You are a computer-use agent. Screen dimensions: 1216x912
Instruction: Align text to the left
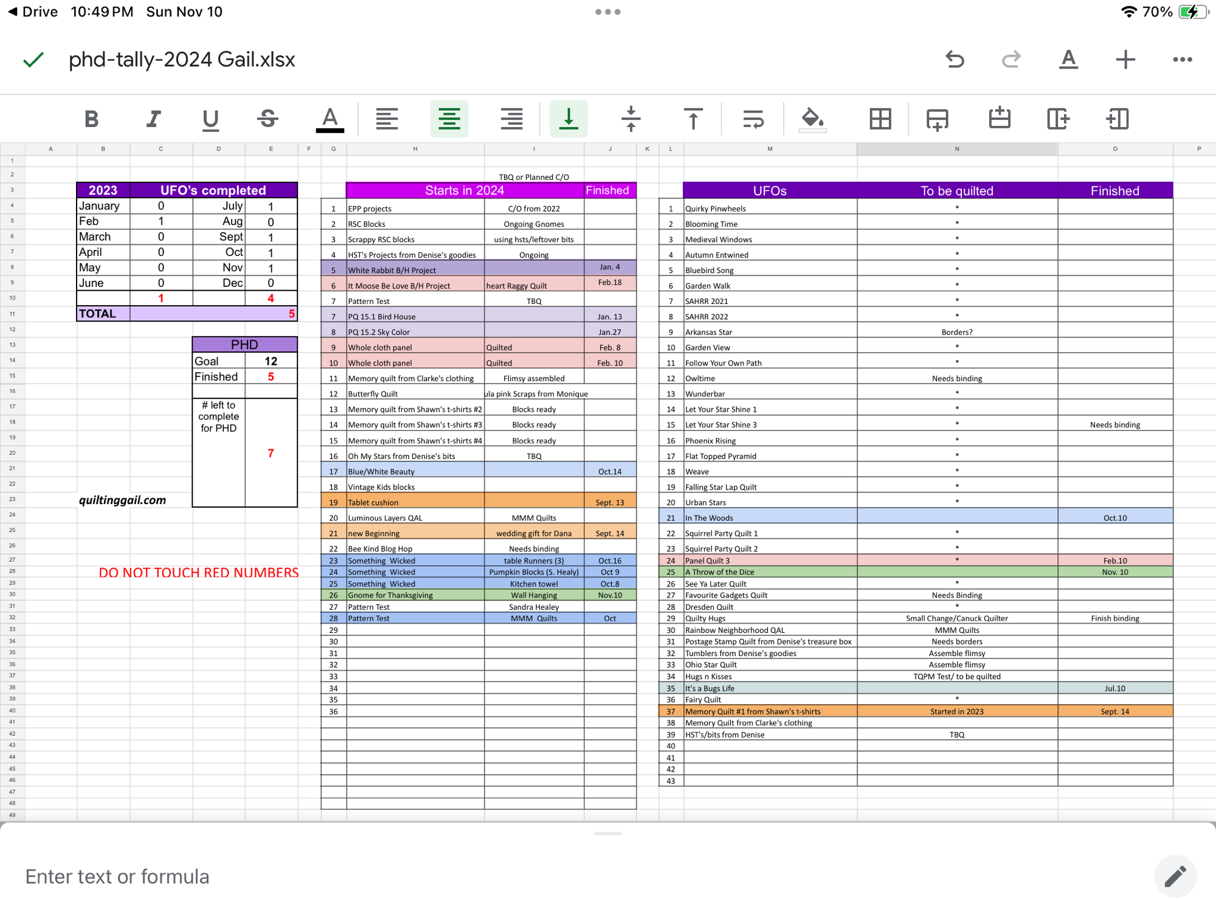point(387,119)
